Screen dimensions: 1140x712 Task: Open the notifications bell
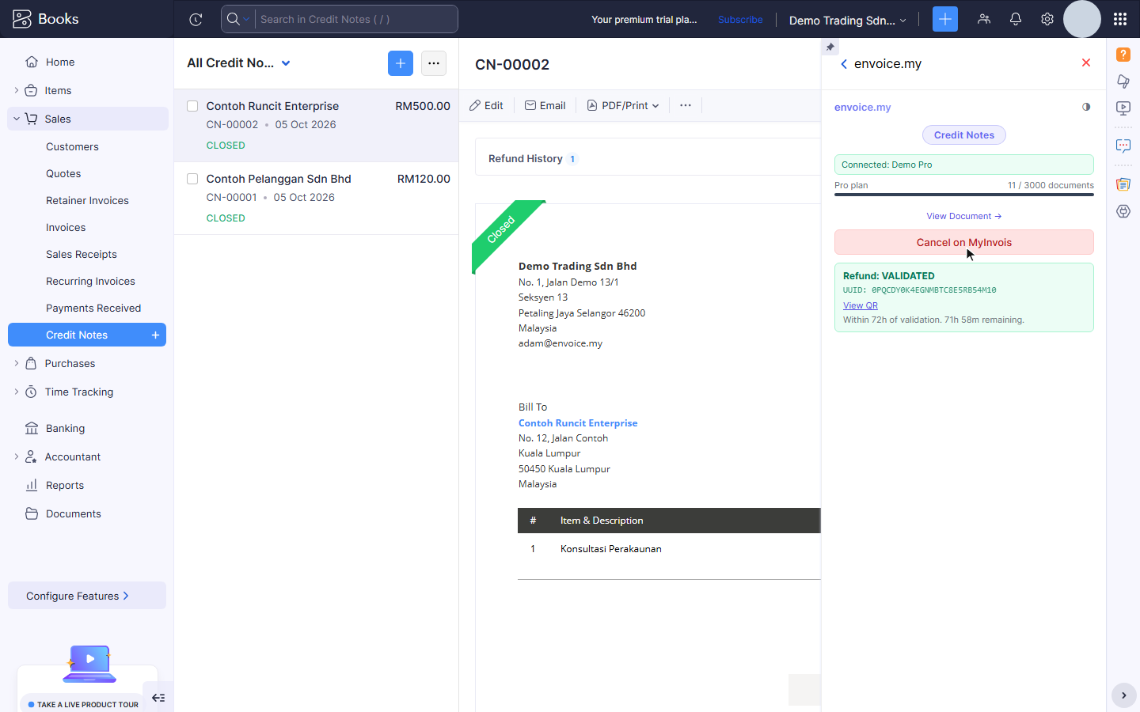(1016, 19)
